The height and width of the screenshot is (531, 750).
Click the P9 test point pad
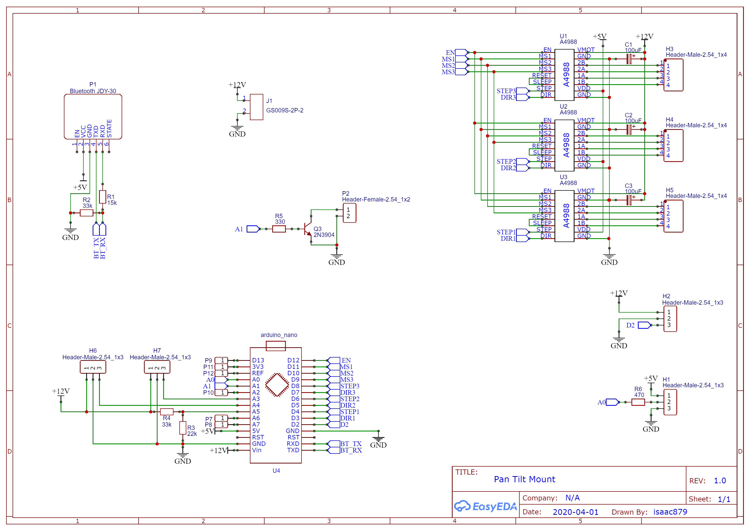(x=221, y=360)
